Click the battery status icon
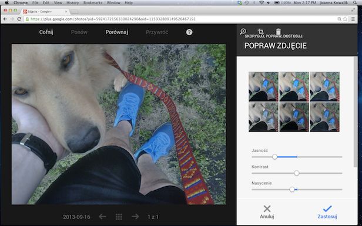This screenshot has height=226, width=362. click(x=277, y=2)
